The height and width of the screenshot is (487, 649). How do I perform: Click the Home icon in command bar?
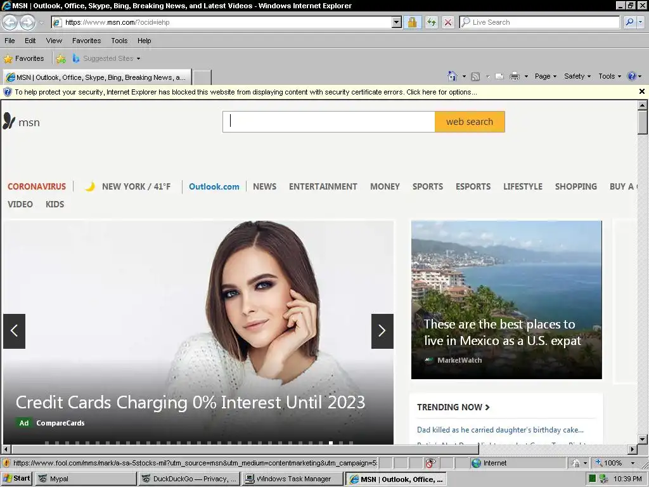coord(453,76)
